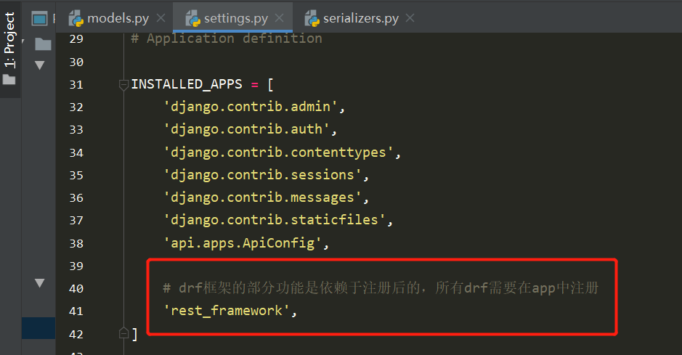Click the 'django.contrib.staticfiles' string
Viewport: 682px width, 355px height.
275,220
